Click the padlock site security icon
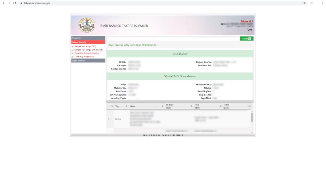The height and width of the screenshot is (170, 326). 21,3
